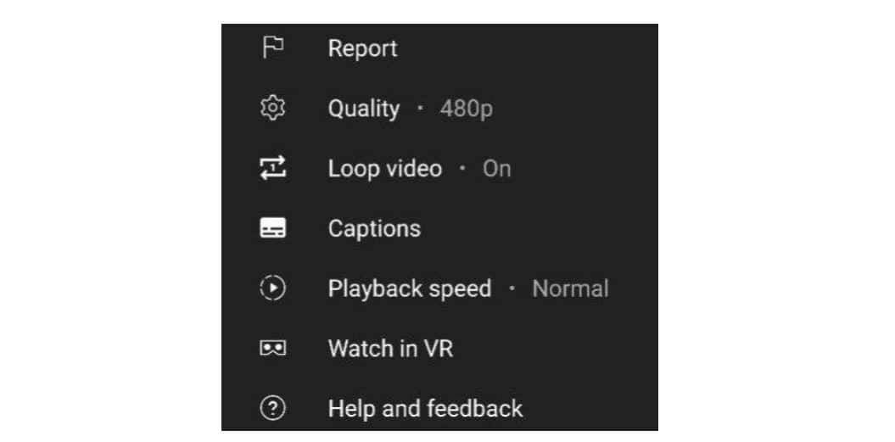Open Help and feedback
Screen dimensions: 895x442
425,409
